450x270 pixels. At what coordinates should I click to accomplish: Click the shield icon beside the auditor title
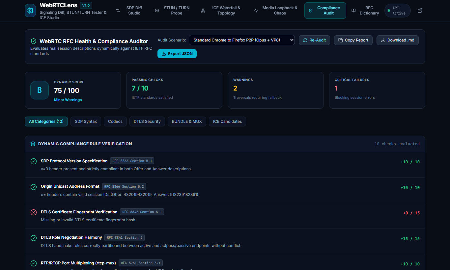point(33,41)
